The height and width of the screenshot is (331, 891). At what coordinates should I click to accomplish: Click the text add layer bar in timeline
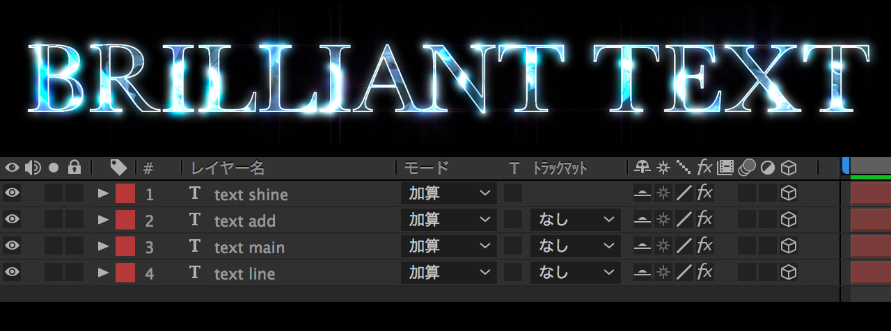[x=870, y=220]
